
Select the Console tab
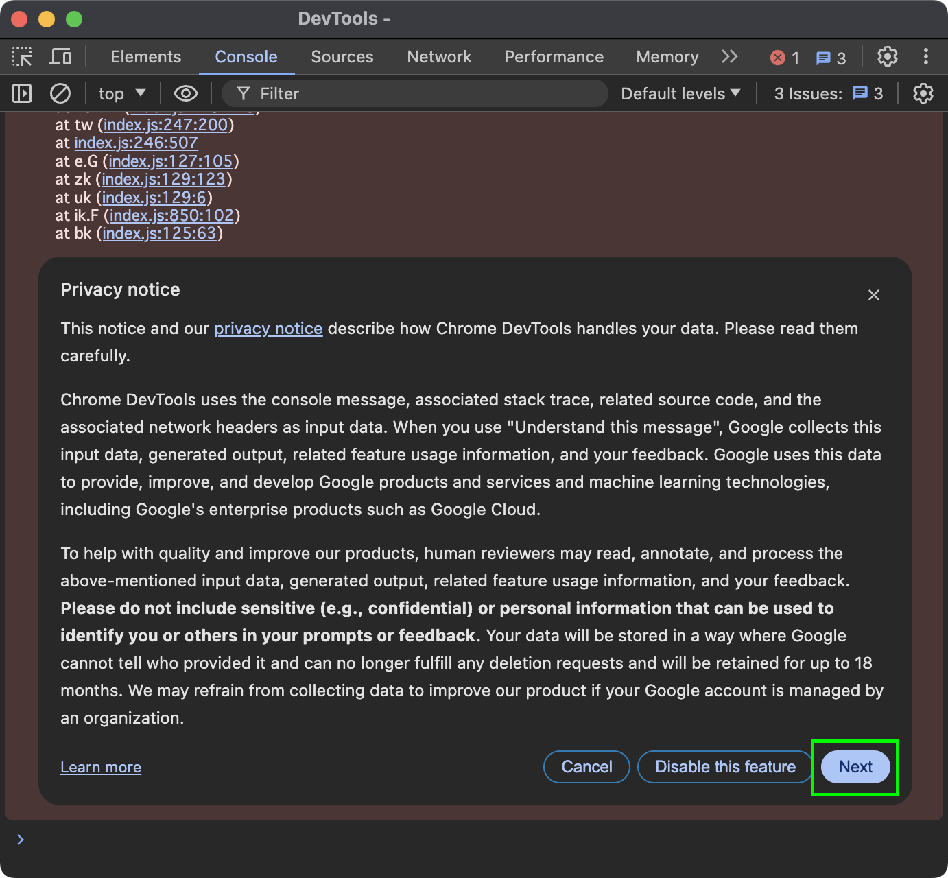(x=246, y=57)
